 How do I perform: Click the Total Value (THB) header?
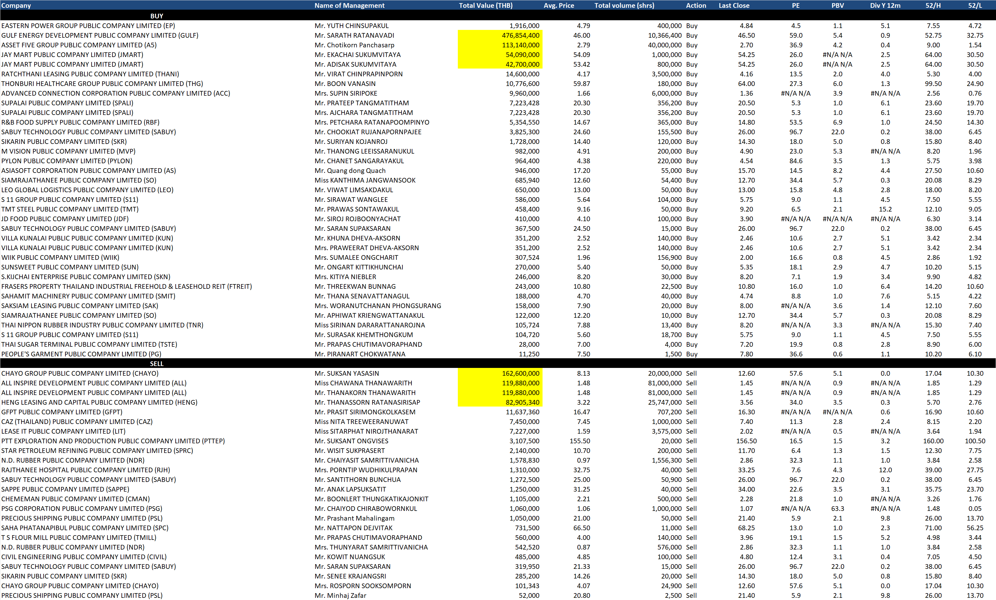[486, 5]
